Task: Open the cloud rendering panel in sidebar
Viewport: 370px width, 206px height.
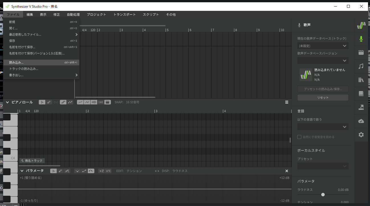Action: pyautogui.click(x=361, y=121)
